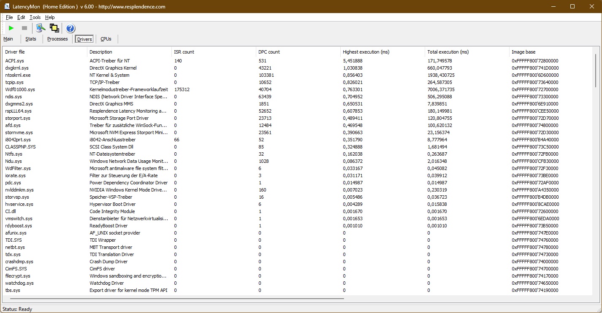
Task: Open help via blue question mark icon
Action: (x=71, y=28)
